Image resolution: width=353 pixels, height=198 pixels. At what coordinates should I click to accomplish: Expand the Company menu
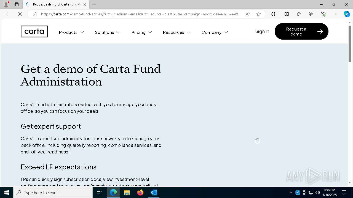coord(215,32)
